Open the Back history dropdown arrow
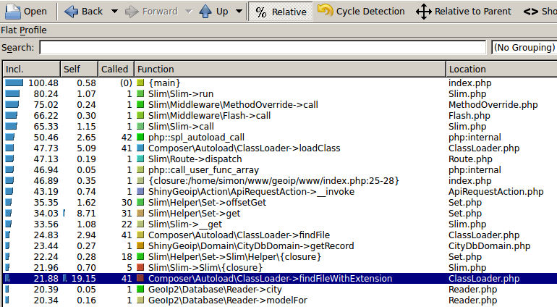Image resolution: width=557 pixels, height=307 pixels. (x=114, y=12)
